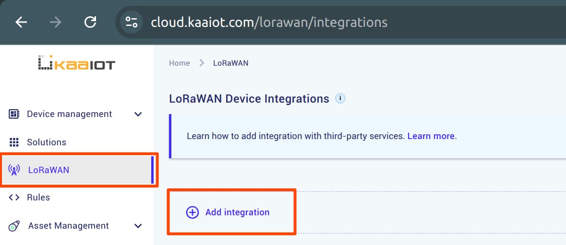Reload the page with the refresh icon

[90, 23]
